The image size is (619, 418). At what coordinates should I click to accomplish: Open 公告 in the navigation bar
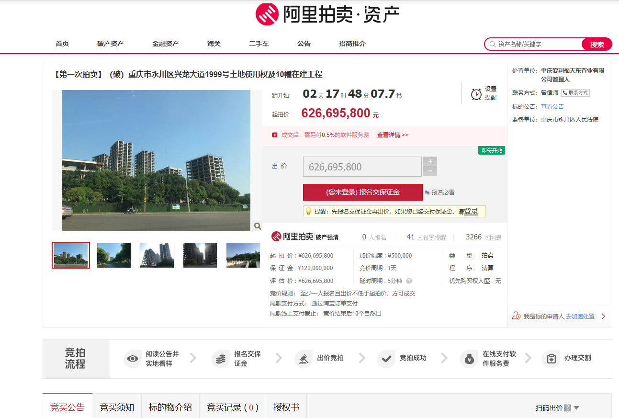click(x=304, y=44)
